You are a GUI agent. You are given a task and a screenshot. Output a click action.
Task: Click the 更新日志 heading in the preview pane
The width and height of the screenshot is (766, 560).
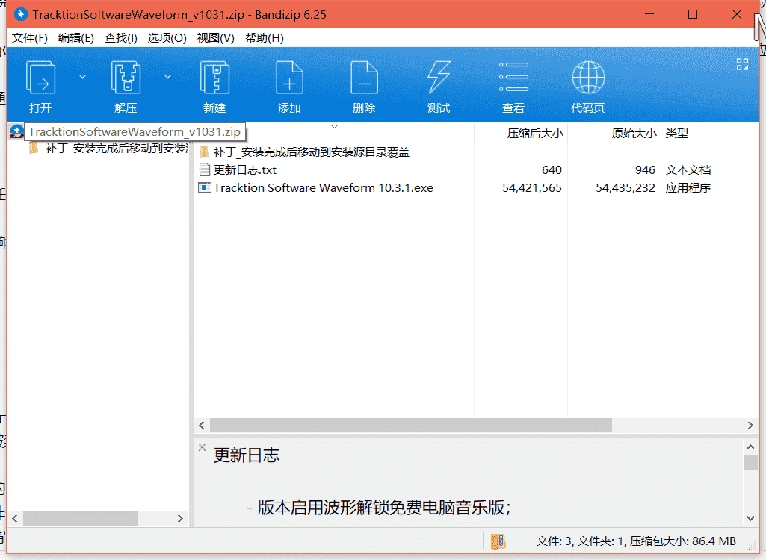247,455
